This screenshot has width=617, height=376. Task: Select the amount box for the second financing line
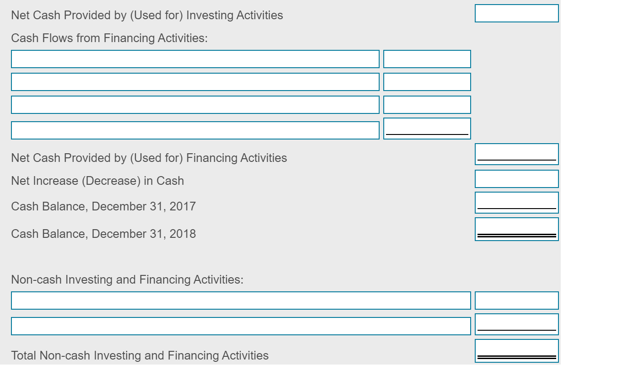click(x=427, y=82)
